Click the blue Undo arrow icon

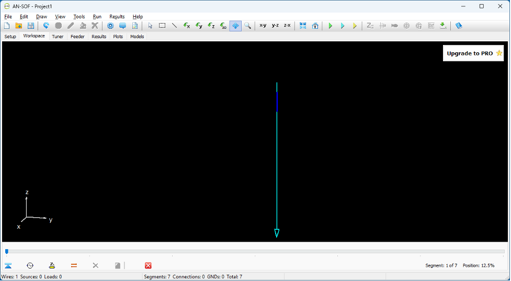click(46, 26)
